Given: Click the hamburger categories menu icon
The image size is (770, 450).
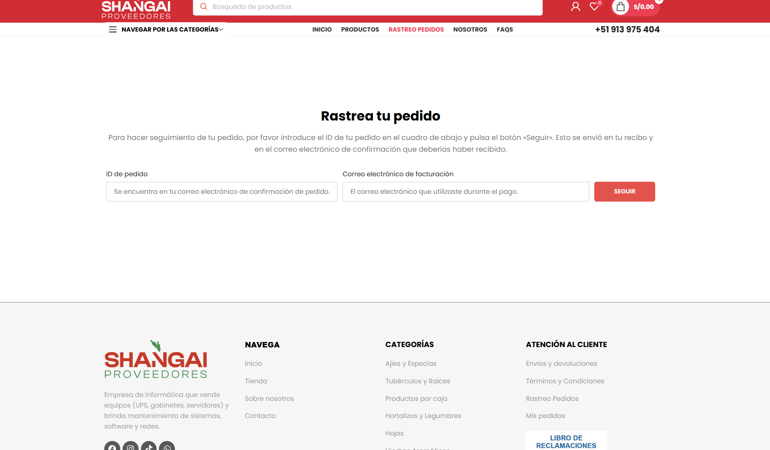Looking at the screenshot, I should [x=112, y=30].
